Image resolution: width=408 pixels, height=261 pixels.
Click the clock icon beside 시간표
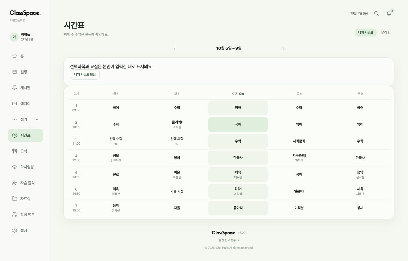[14, 135]
